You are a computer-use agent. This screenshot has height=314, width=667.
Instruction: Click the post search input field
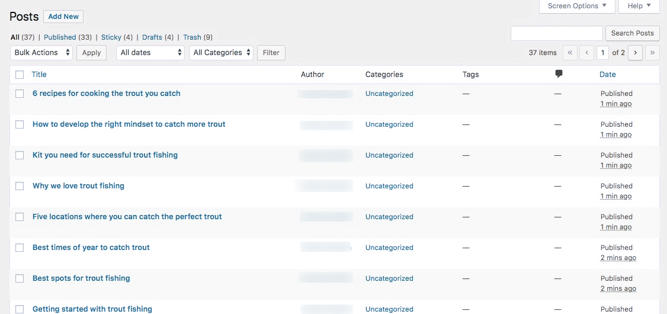click(x=556, y=33)
